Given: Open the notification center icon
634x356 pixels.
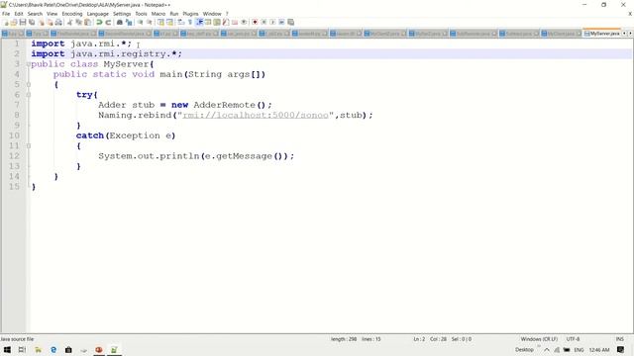Looking at the screenshot, I should (x=620, y=350).
